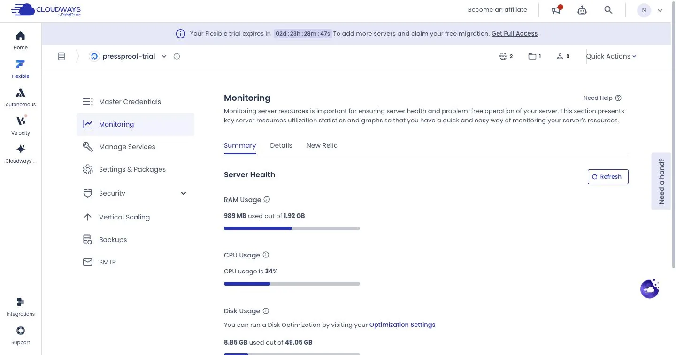The image size is (676, 355).
Task: Open Settings & Packages section
Action: click(135, 169)
